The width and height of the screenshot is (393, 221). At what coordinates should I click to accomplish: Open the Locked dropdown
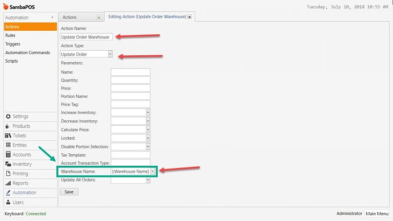148,138
